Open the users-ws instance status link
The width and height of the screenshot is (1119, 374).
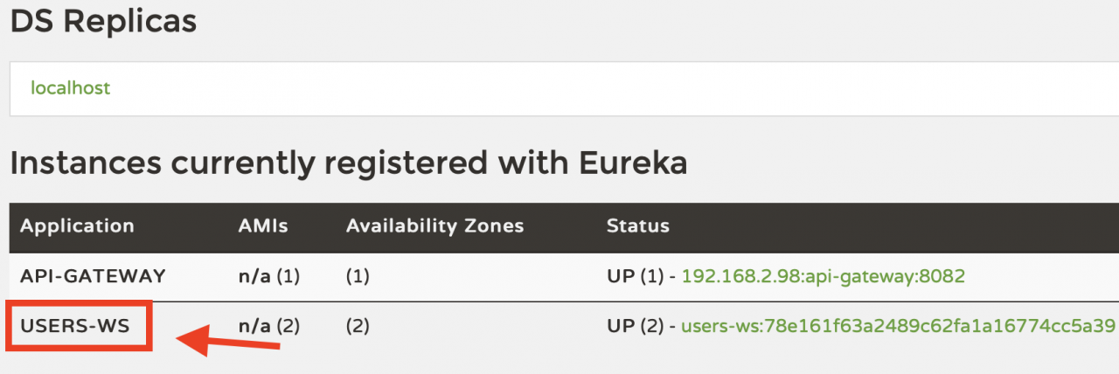coord(898,327)
